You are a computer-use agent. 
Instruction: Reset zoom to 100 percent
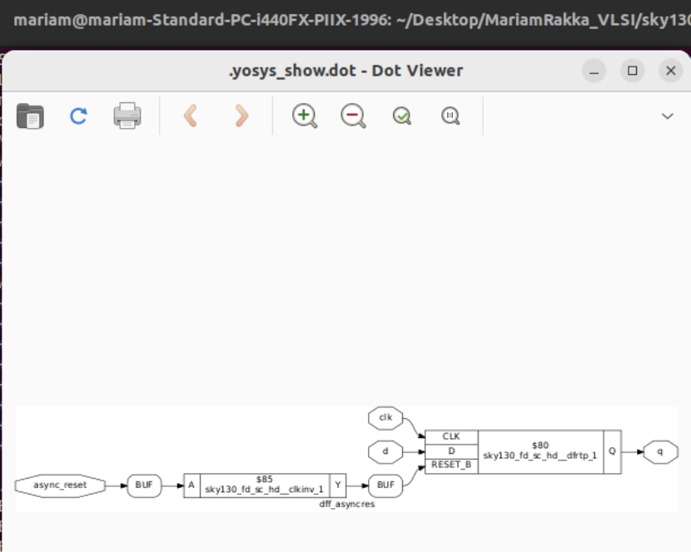[x=450, y=116]
